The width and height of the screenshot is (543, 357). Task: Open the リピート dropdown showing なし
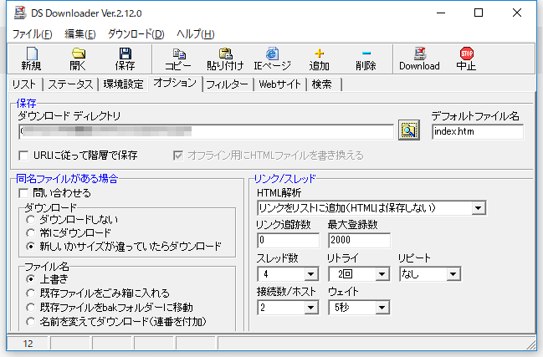(x=453, y=274)
